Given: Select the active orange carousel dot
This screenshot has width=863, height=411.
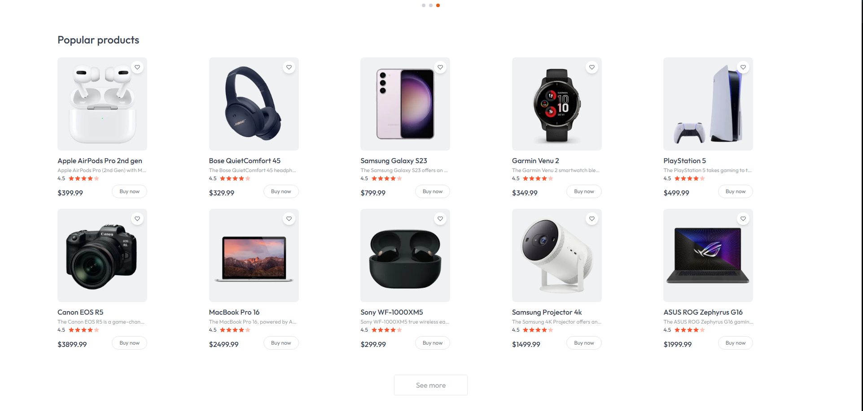Looking at the screenshot, I should click(438, 5).
